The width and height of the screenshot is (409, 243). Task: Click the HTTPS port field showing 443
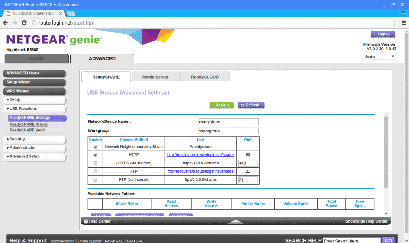pyautogui.click(x=248, y=163)
